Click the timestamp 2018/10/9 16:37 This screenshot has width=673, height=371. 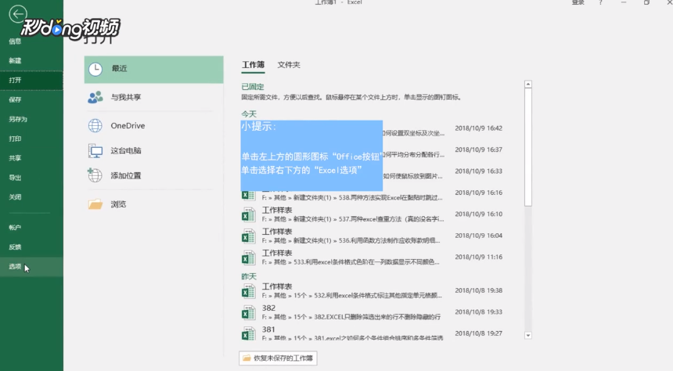click(479, 149)
